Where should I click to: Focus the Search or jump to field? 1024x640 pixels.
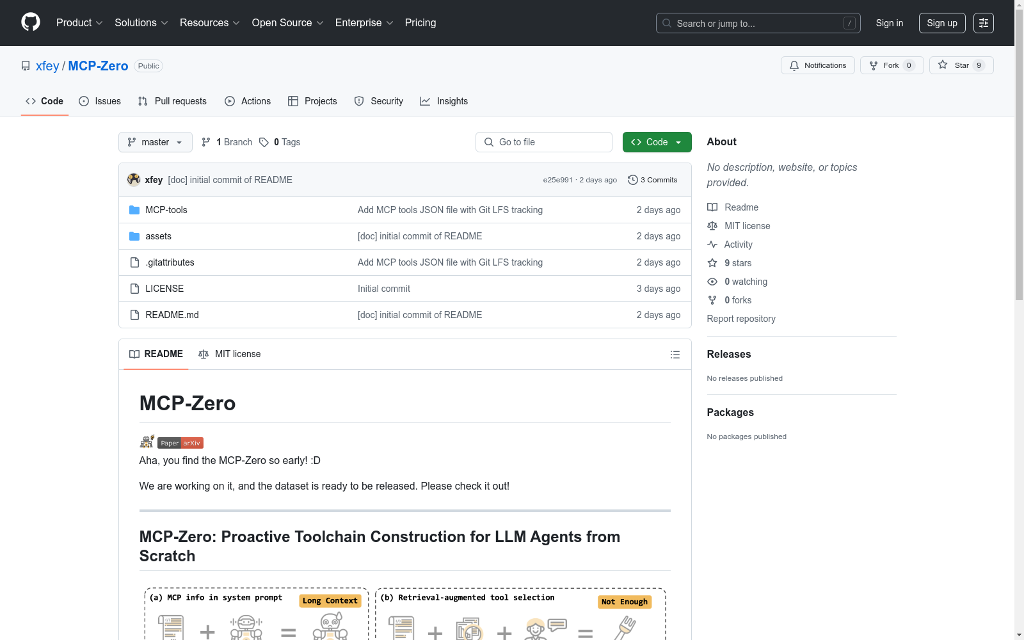pos(758,23)
